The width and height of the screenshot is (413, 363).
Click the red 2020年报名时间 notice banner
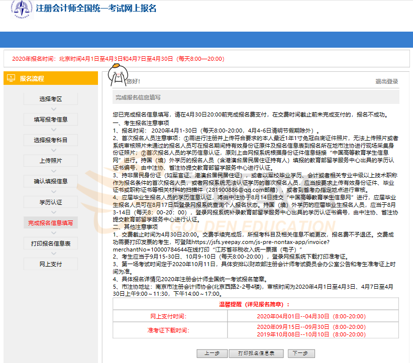118,59
